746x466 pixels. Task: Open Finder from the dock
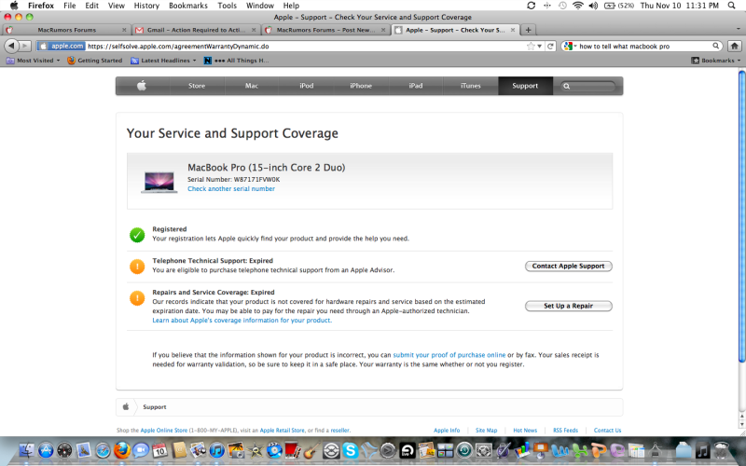coord(27,450)
